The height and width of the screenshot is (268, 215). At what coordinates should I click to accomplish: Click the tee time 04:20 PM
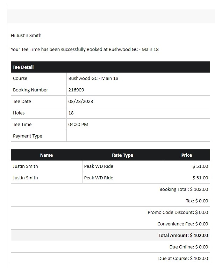point(78,125)
